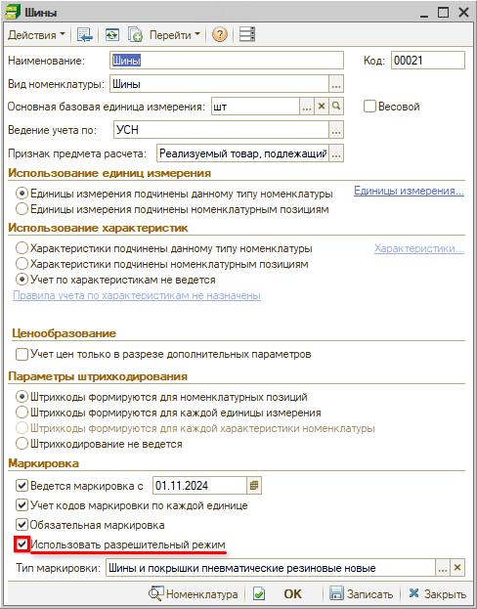Clear the unit of measure field

click(322, 107)
